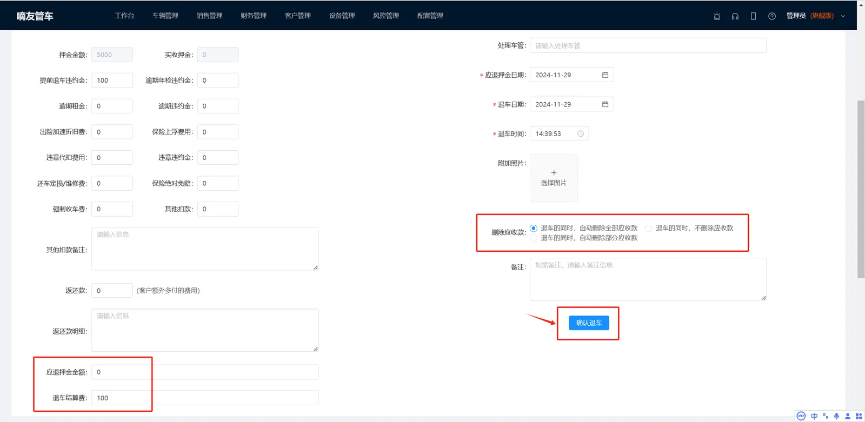The width and height of the screenshot is (865, 422).
Task: Select 退车的同时，自动删除部分应收款 option
Action: pos(584,238)
